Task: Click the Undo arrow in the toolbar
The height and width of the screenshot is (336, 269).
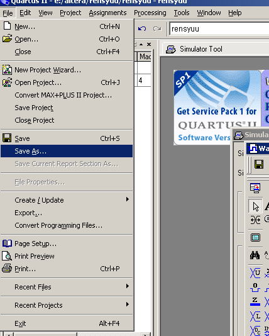Action: click(x=142, y=28)
